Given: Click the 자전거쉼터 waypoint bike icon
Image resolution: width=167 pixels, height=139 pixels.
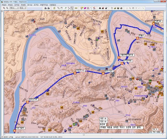Looking at the screenshot, I should [15, 131].
